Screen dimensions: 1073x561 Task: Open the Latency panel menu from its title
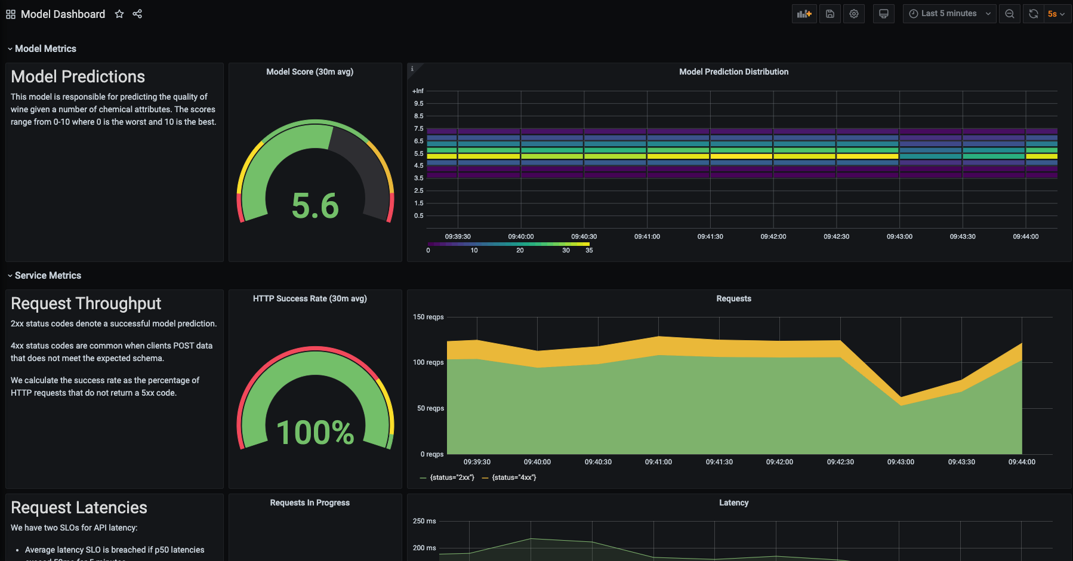pyautogui.click(x=734, y=503)
